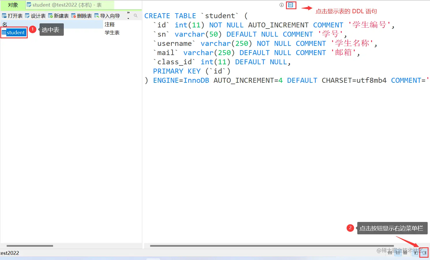Click the 打开表 open table button
Viewport: 430px width, 260px height.
point(12,16)
